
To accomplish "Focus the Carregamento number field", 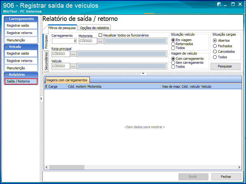I will coord(64,41).
